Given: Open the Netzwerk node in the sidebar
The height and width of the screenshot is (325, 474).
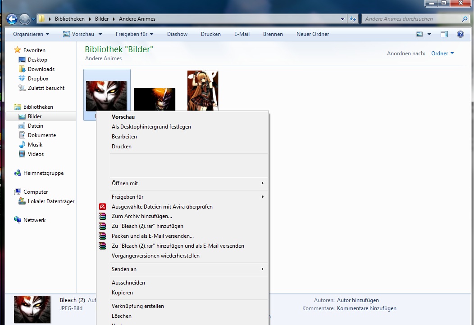Looking at the screenshot, I should click(36, 220).
